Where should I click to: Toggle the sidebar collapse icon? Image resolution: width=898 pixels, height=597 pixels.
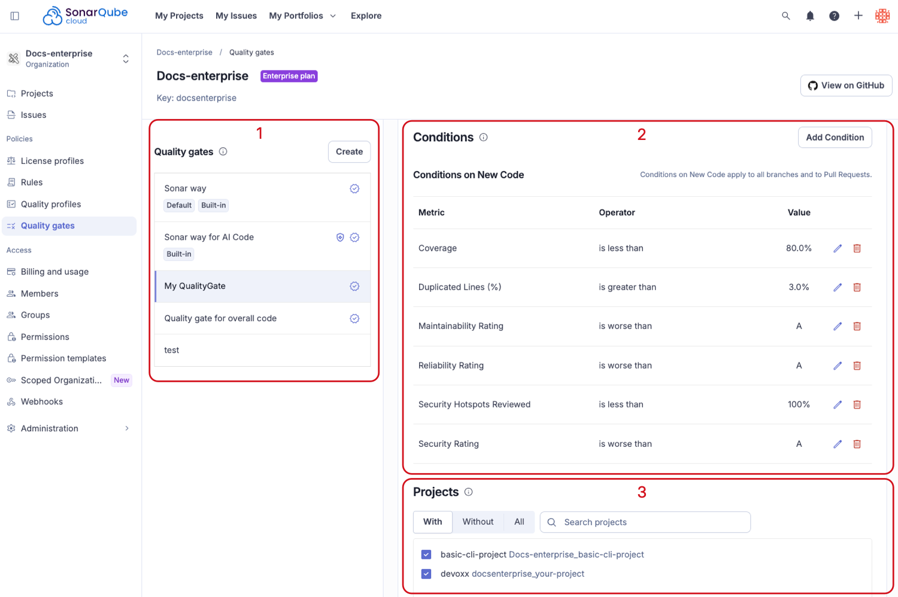click(x=15, y=16)
